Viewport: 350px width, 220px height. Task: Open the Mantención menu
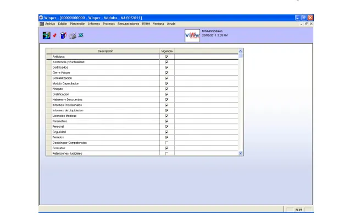tap(77, 24)
